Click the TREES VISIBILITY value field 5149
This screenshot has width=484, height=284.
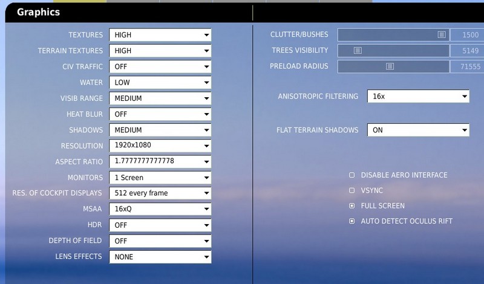[467, 51]
